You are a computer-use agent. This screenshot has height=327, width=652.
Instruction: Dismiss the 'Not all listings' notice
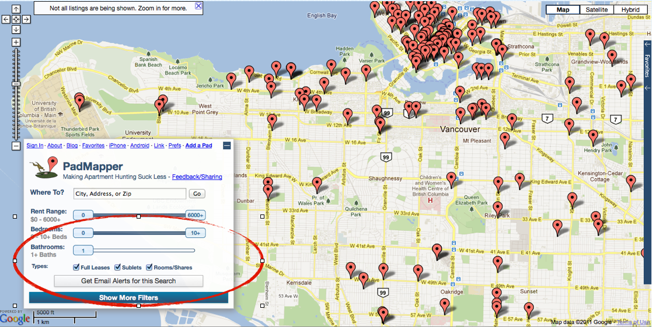pyautogui.click(x=198, y=6)
